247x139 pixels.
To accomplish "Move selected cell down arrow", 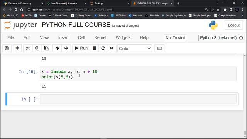I will 66,48.
